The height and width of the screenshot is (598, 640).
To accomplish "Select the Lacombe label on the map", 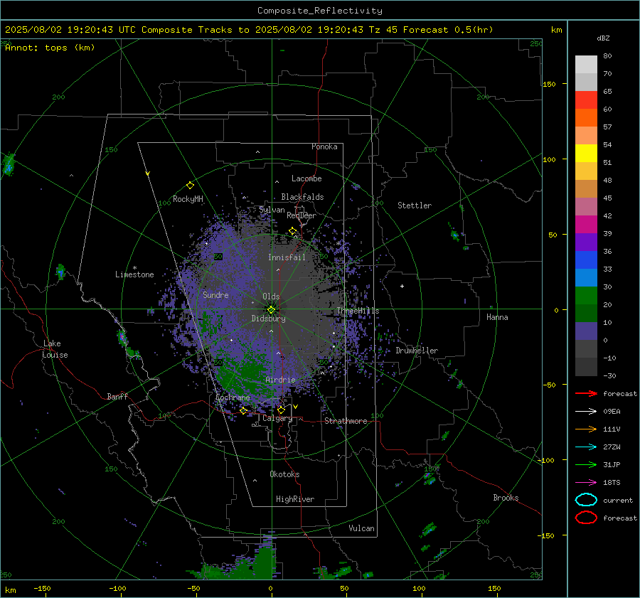I will (x=306, y=178).
